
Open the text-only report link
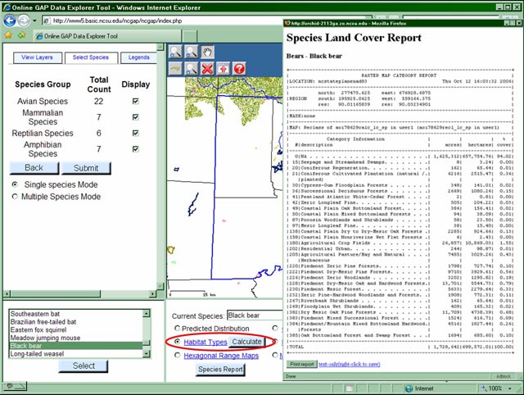350,364
